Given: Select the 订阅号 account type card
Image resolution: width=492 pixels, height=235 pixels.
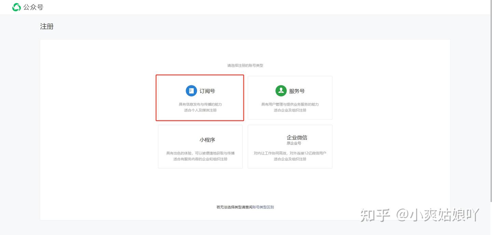Looking at the screenshot, I should [x=200, y=98].
